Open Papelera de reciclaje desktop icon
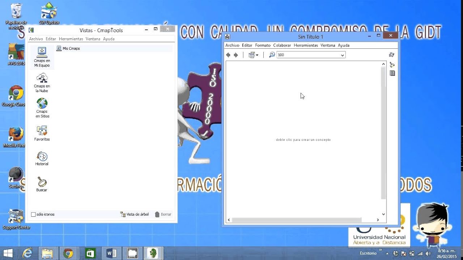 (x=16, y=16)
